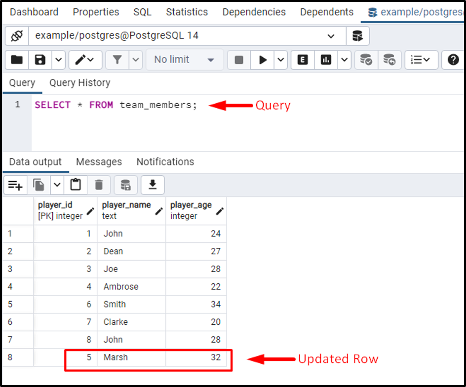Save the current query

(x=40, y=59)
